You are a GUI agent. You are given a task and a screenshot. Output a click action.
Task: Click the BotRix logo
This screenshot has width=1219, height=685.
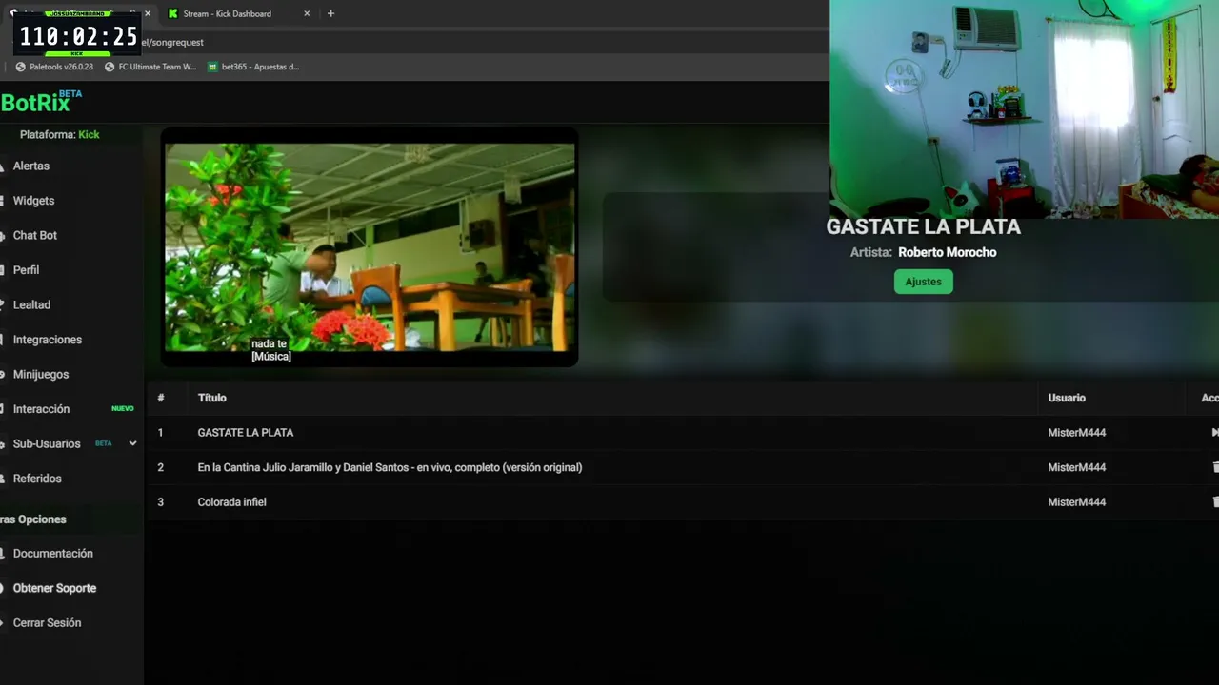coord(41,102)
